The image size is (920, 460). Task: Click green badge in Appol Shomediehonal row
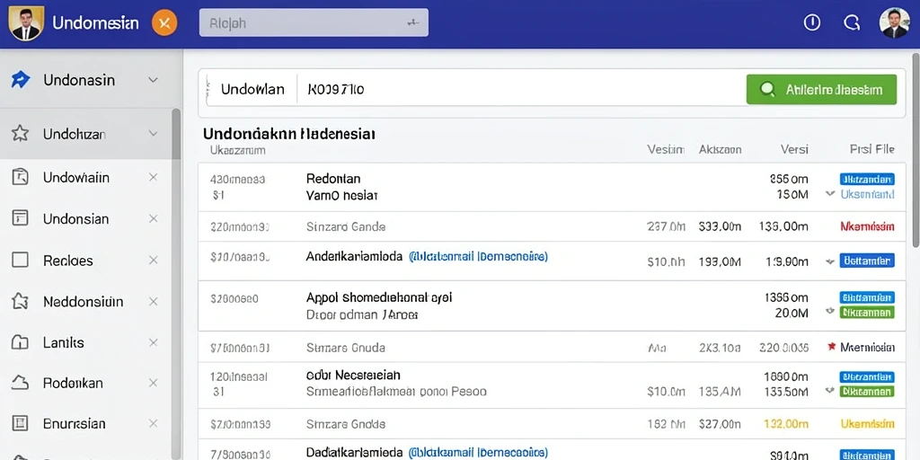tap(867, 312)
